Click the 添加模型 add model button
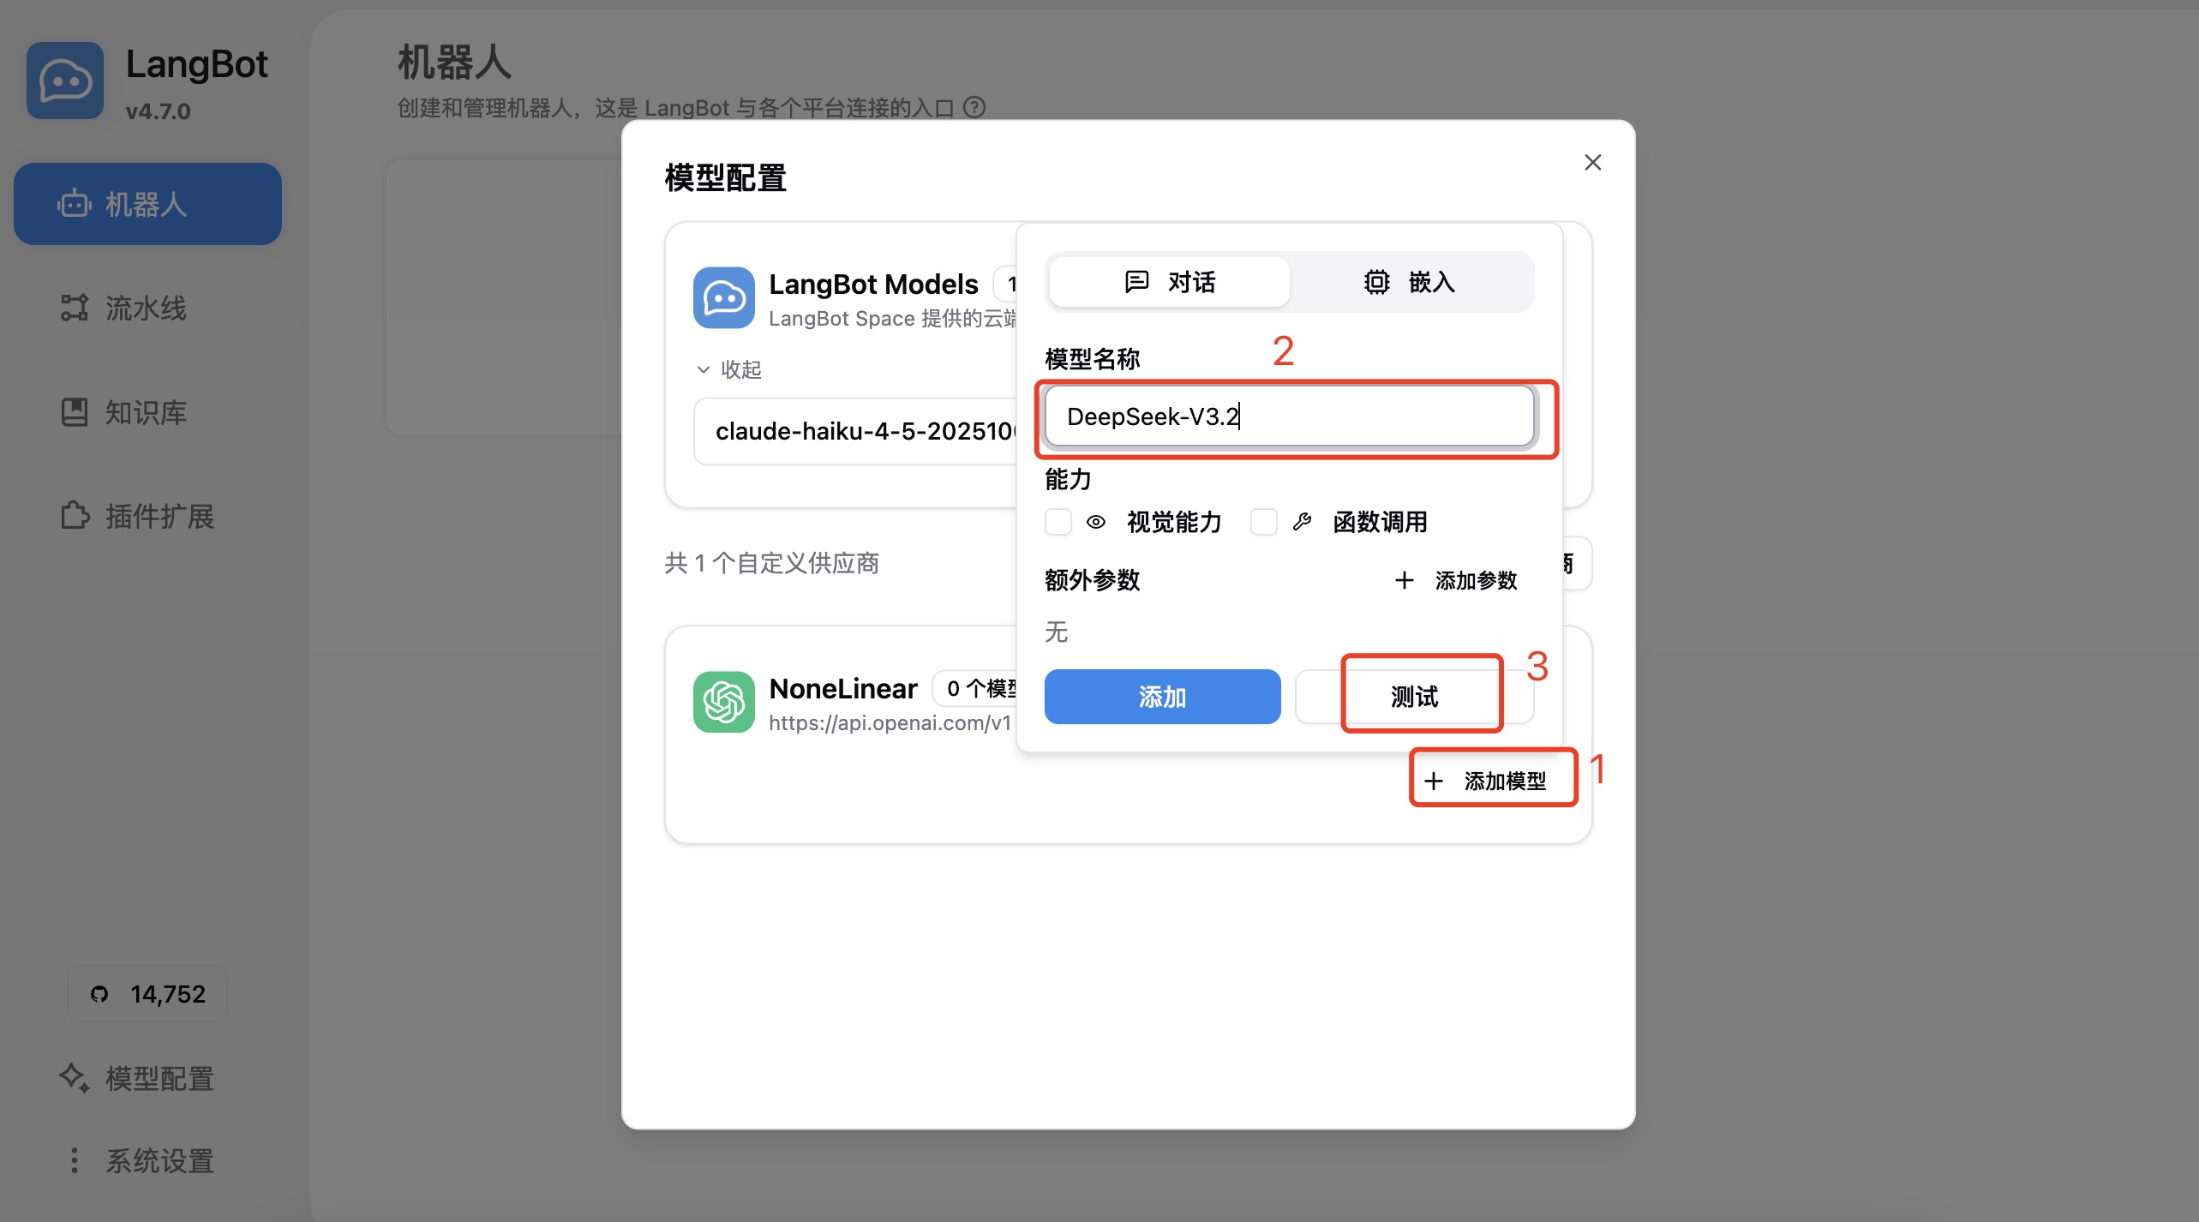The width and height of the screenshot is (2199, 1222). pos(1487,781)
